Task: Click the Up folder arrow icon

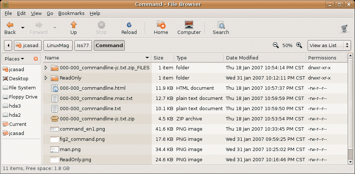Action: 74,25
